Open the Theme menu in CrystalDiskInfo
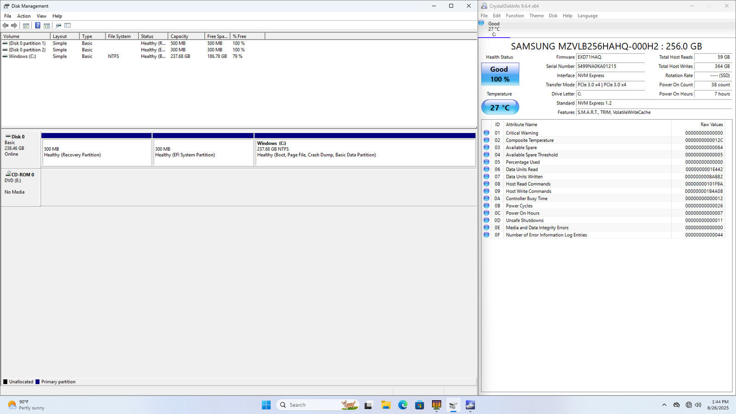 click(536, 16)
